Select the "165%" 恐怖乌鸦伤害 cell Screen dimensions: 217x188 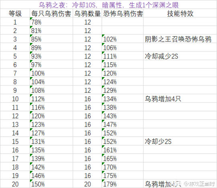tap(123, 158)
